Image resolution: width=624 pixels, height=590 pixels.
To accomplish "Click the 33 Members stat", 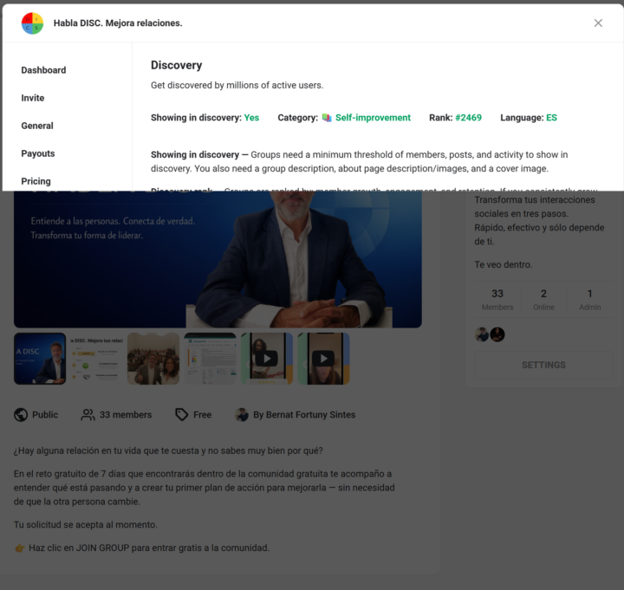I will 497,299.
